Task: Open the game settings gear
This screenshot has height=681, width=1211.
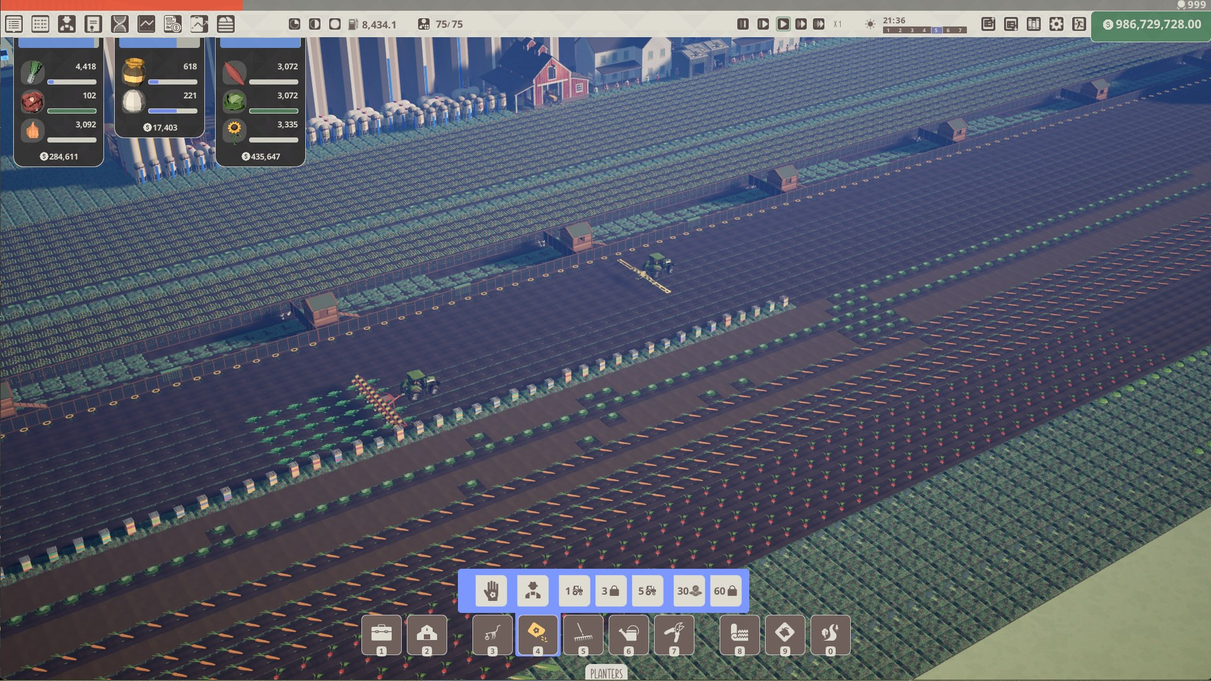Action: pyautogui.click(x=1056, y=24)
